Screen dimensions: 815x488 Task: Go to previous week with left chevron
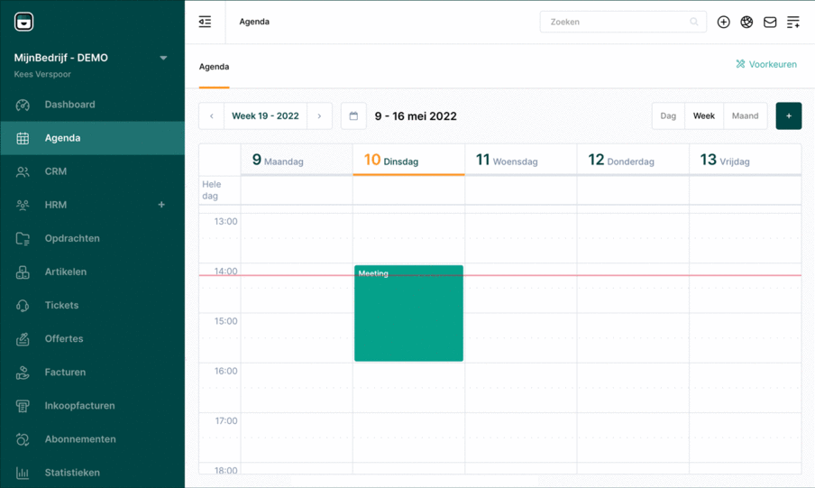pyautogui.click(x=212, y=116)
